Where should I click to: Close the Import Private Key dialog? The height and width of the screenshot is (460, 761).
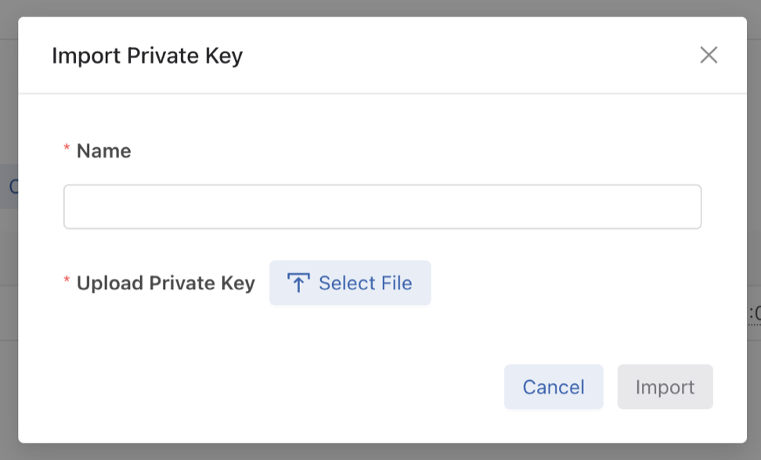(709, 55)
